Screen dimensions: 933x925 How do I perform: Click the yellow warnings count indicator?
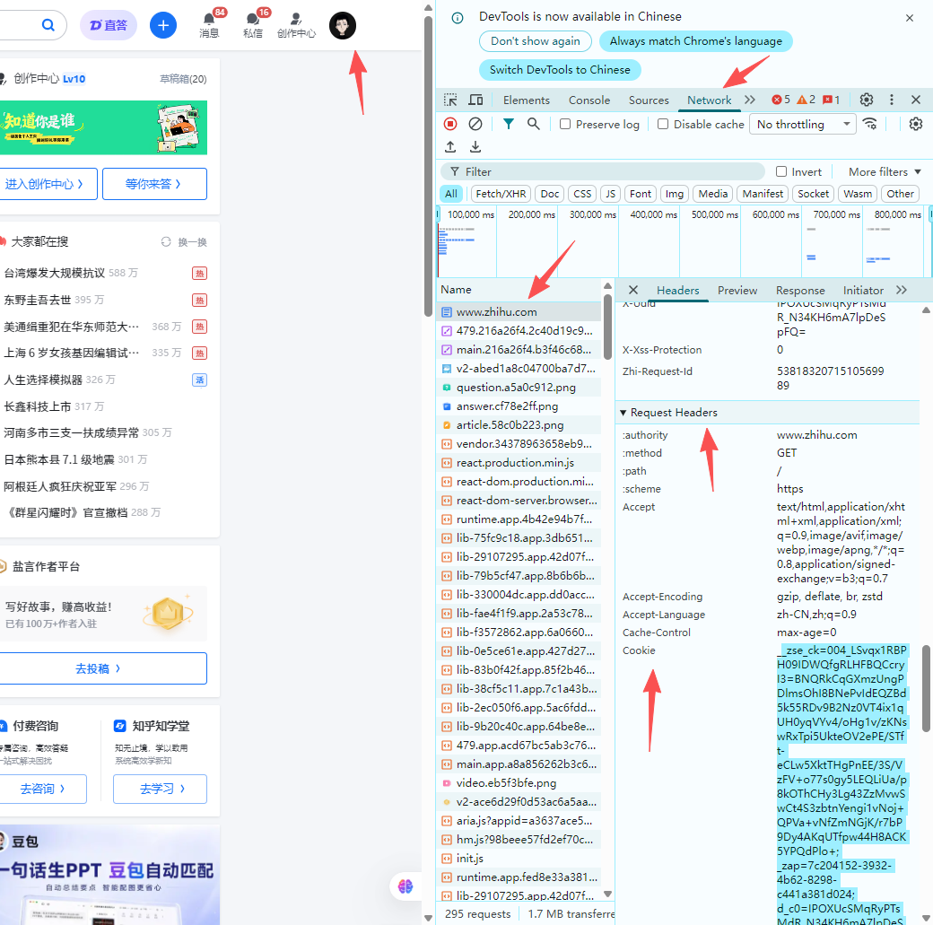point(806,100)
